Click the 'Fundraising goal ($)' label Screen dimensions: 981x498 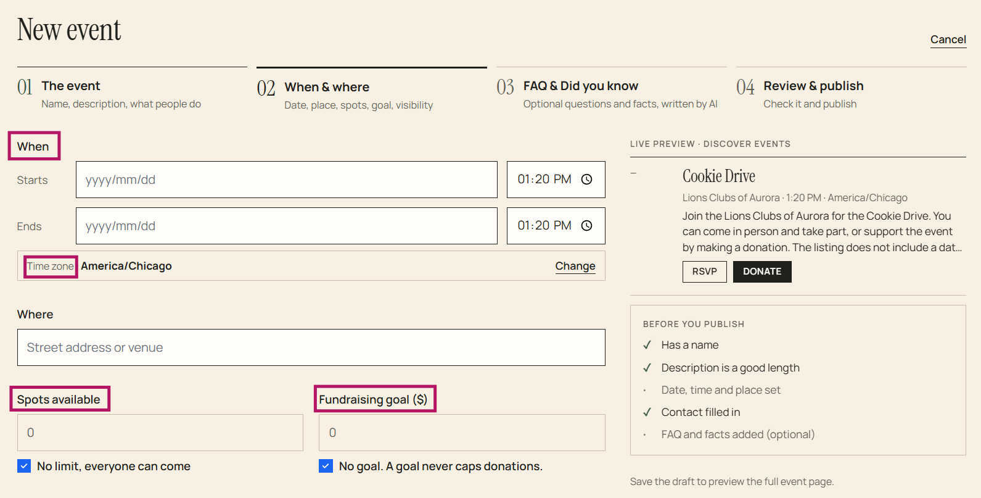tap(373, 399)
